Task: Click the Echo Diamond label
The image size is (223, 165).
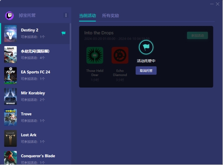Action: click(x=120, y=73)
